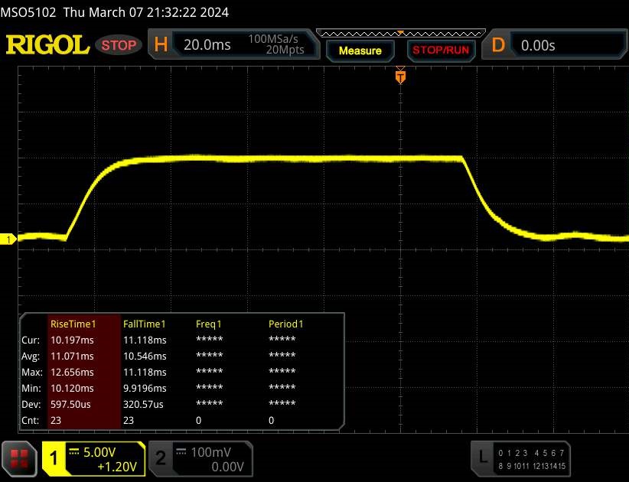Enable channel 2 100mV label
Viewport: 629px width, 482px height.
tap(210, 452)
